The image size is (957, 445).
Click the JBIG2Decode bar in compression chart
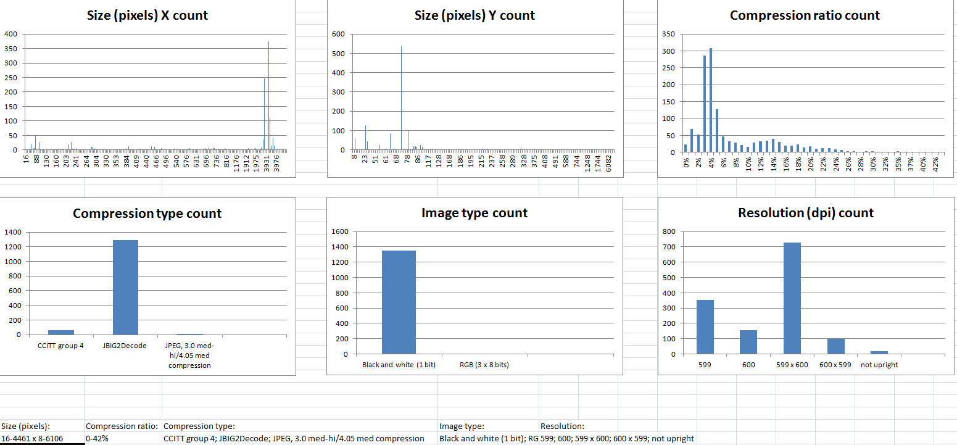point(125,288)
